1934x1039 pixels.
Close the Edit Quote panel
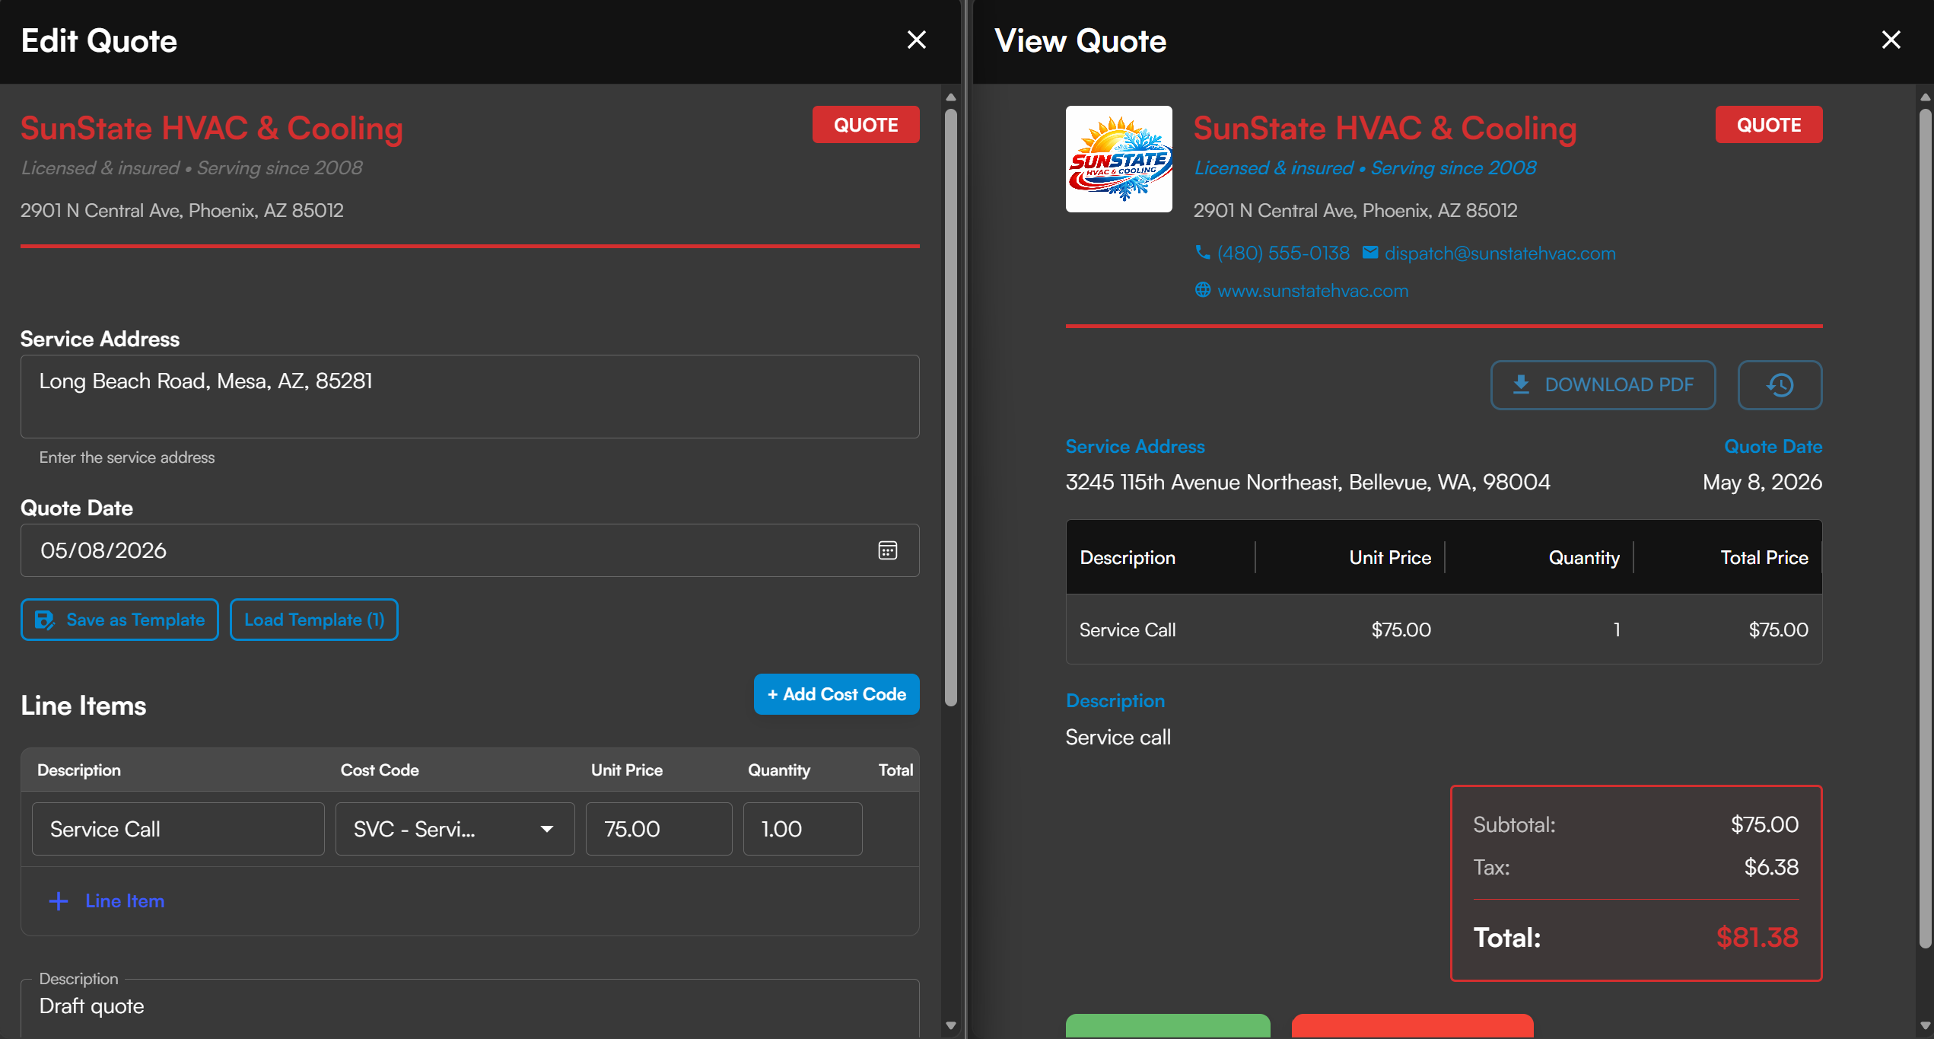[917, 40]
